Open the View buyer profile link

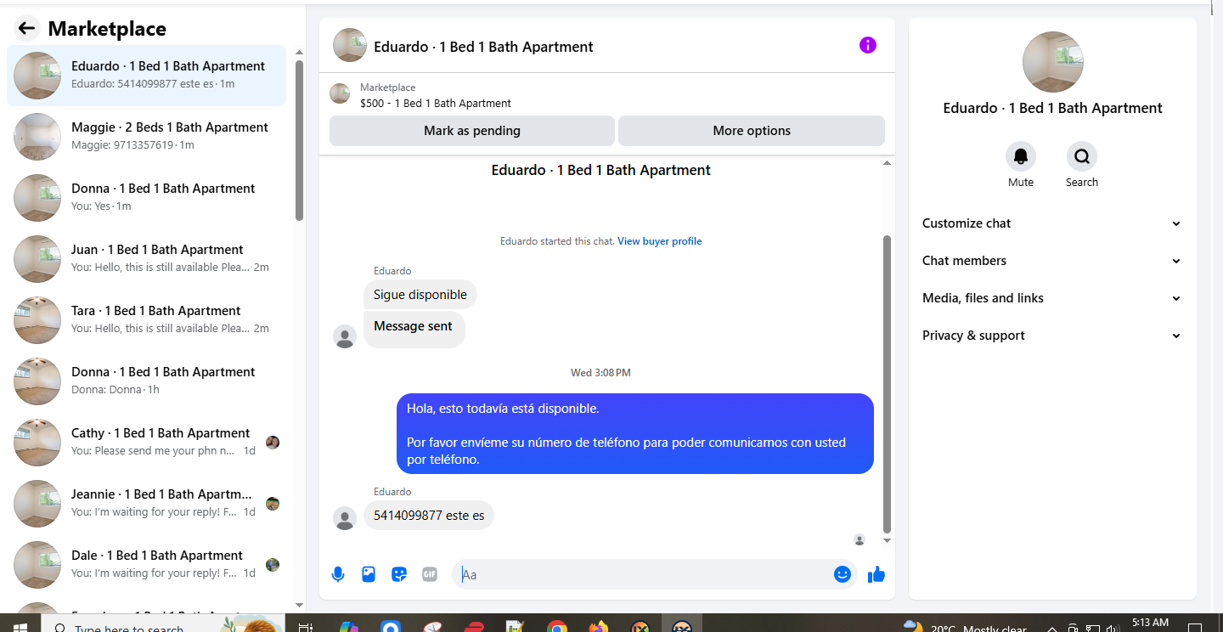[x=660, y=241]
